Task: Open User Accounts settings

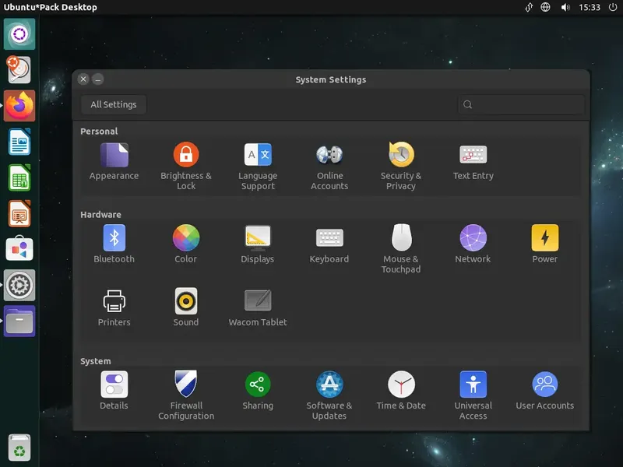Action: point(544,391)
